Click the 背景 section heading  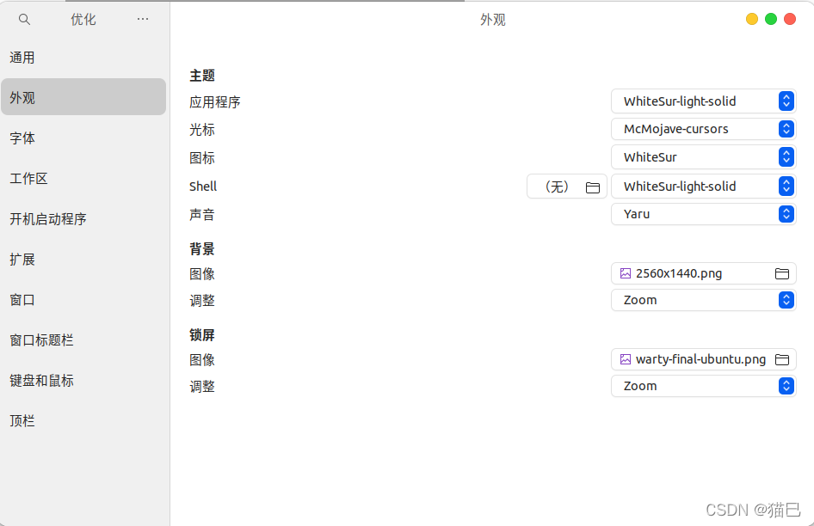[x=202, y=249]
